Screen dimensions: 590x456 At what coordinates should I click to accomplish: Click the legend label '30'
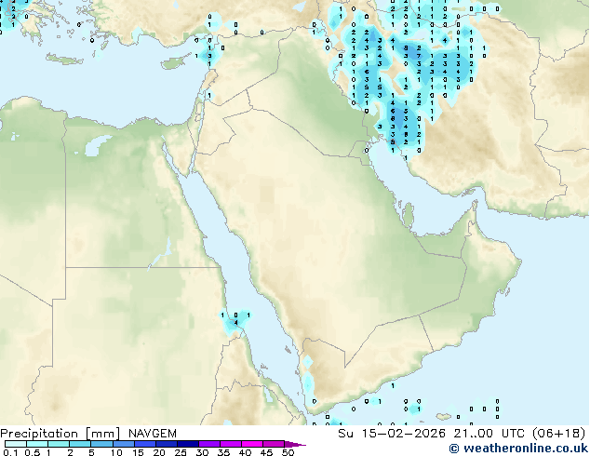203,452
